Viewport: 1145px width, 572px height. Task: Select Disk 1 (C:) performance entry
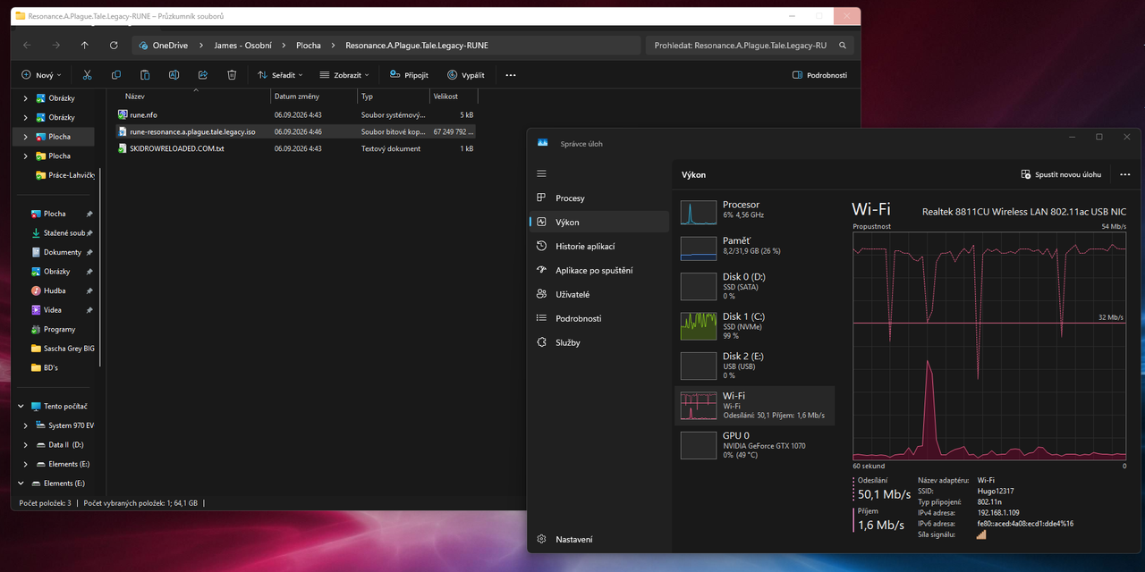coord(754,325)
